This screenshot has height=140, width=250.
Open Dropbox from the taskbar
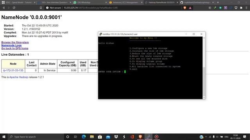116,136
